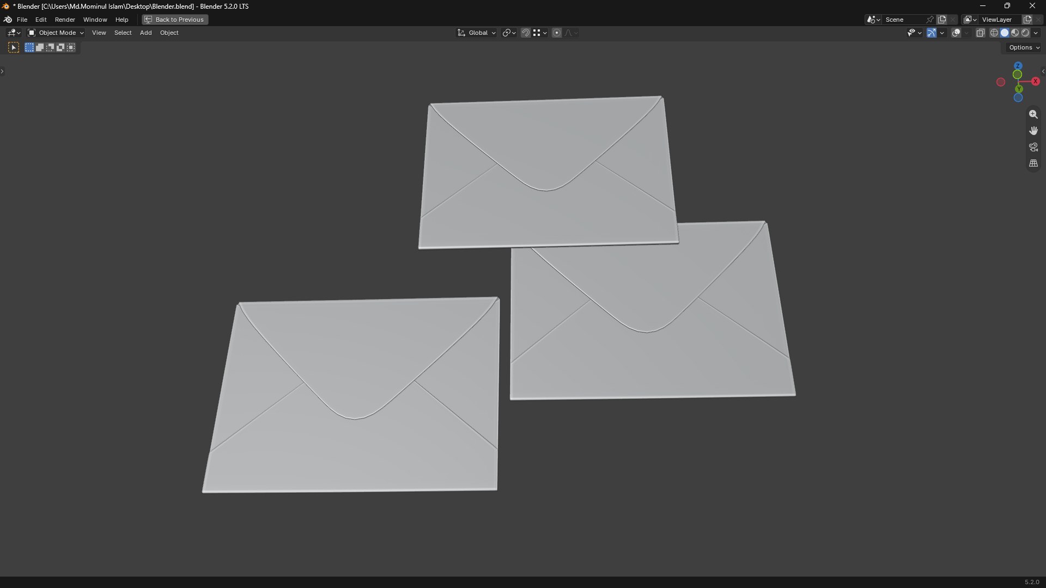Open the view layer browse icon
The image size is (1046, 588).
coord(970,20)
